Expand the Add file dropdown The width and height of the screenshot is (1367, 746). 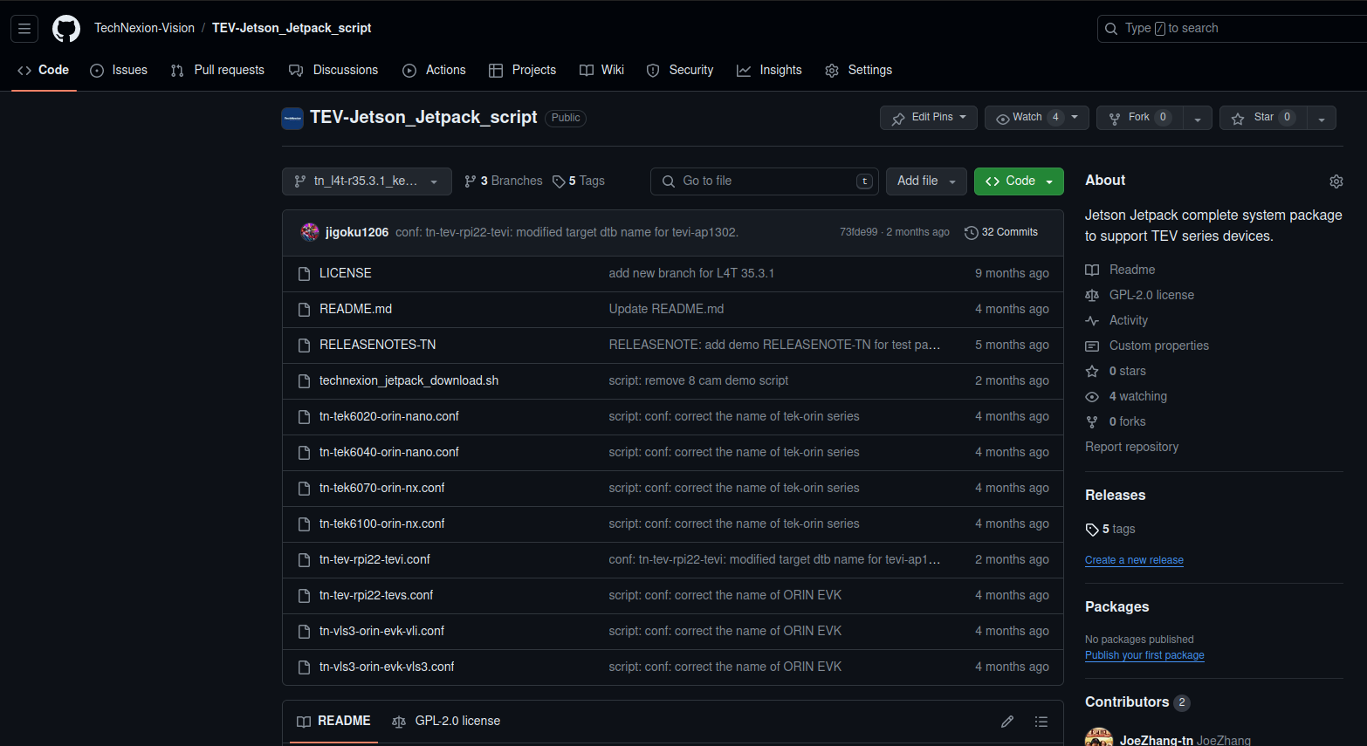(926, 181)
